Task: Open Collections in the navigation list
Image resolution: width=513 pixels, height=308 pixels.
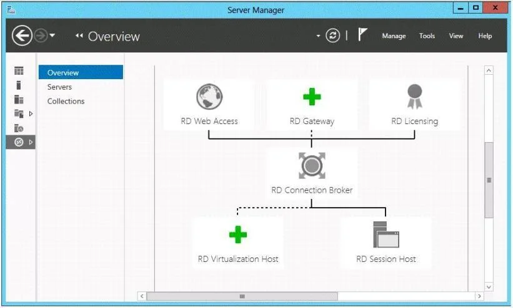Action: [x=66, y=101]
